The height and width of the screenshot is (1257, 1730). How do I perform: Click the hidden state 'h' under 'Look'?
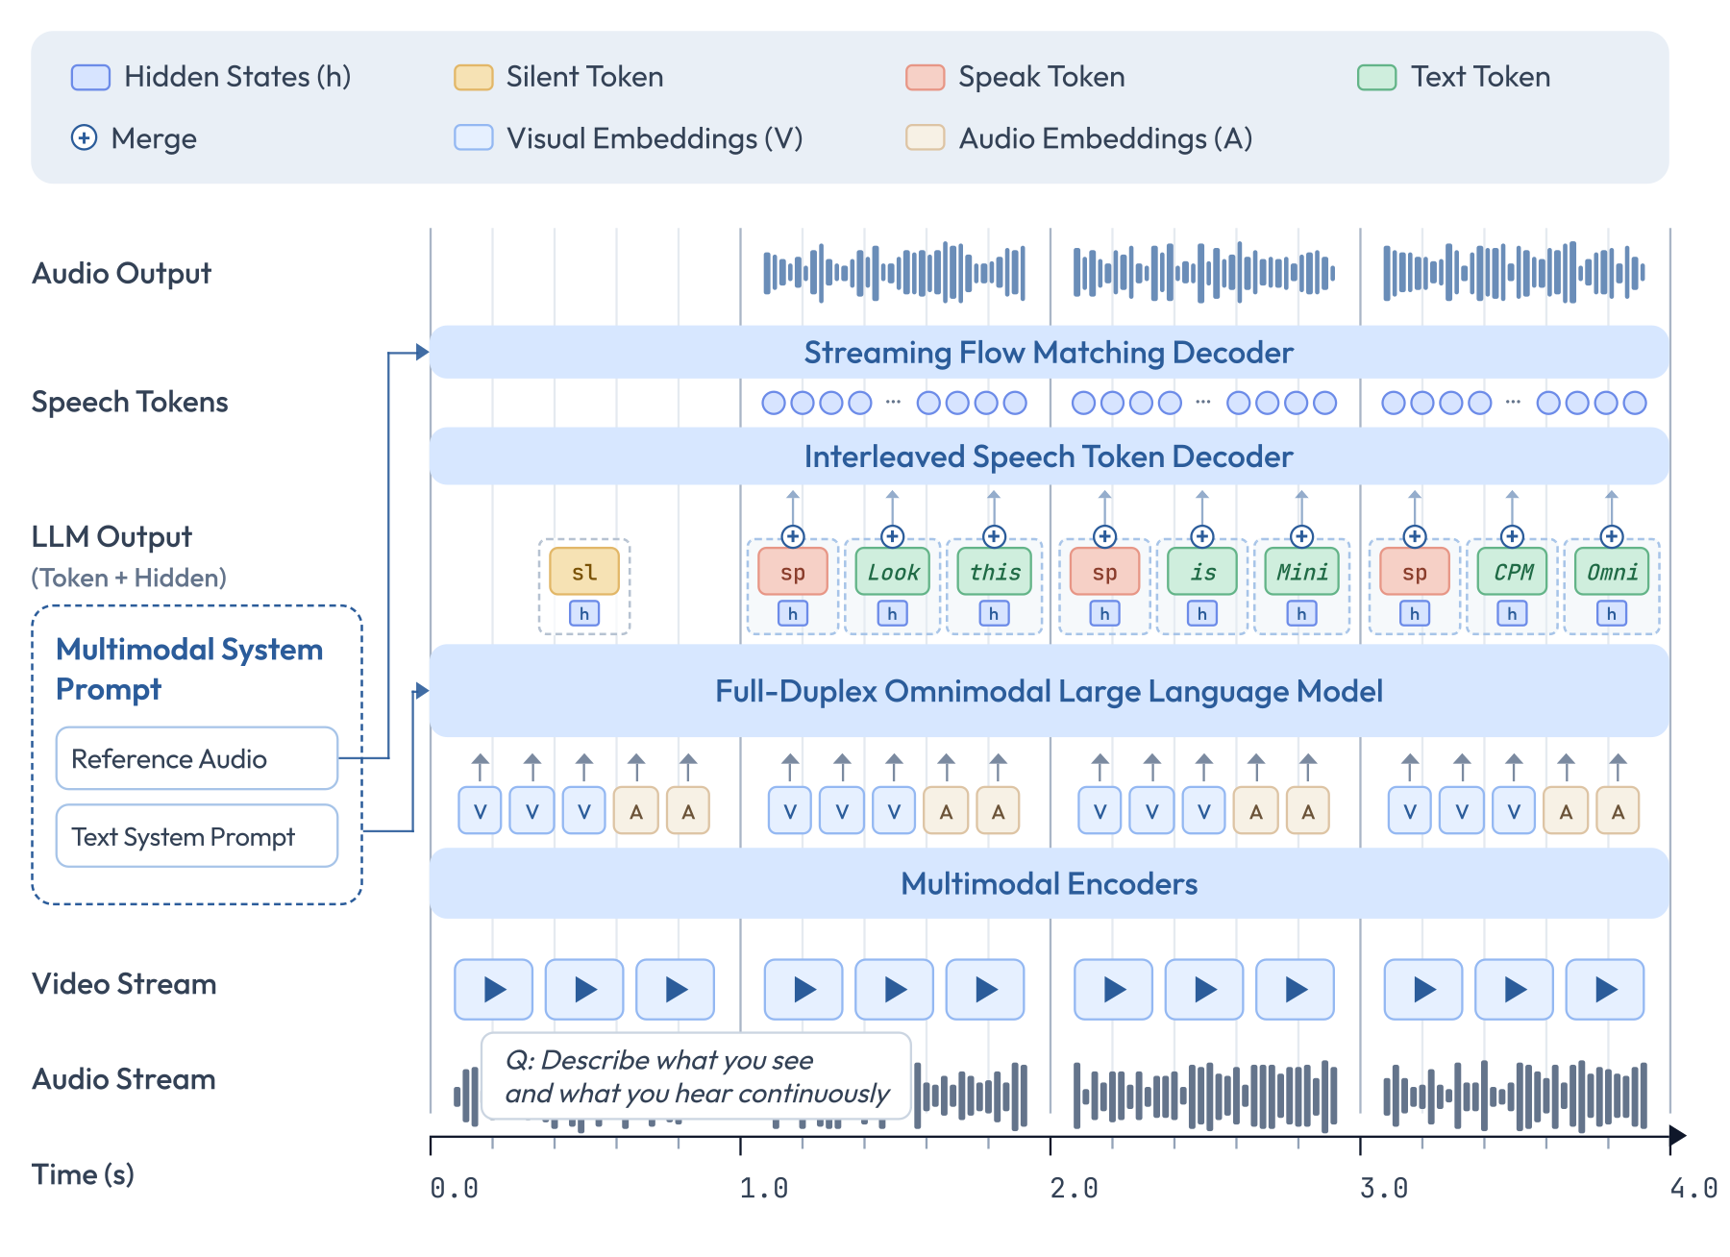[x=893, y=613]
